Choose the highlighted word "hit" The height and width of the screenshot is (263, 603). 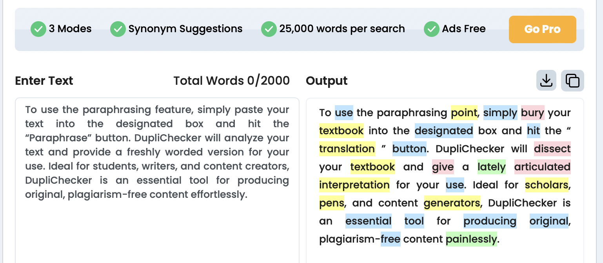coord(534,131)
